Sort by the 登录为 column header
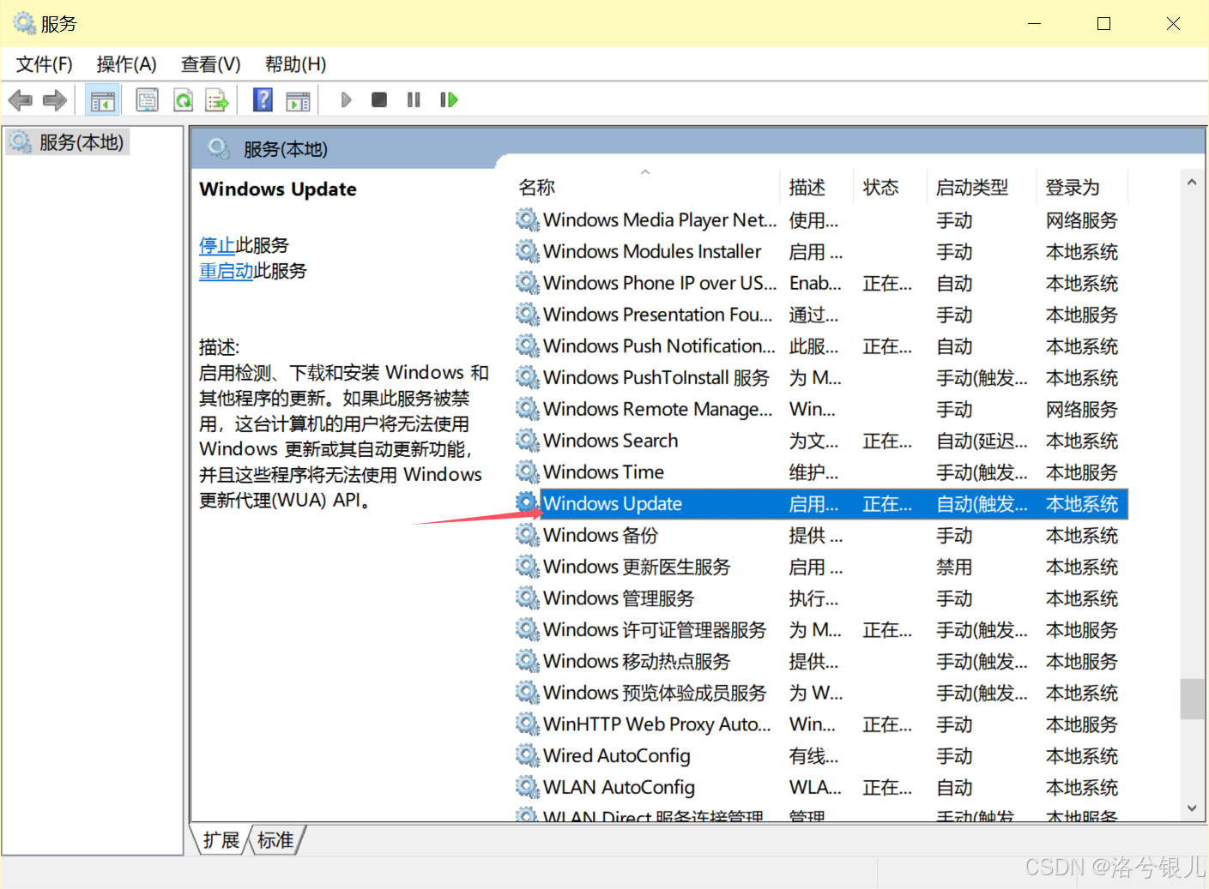Screen dimensions: 1209x889 pyautogui.click(x=1083, y=188)
